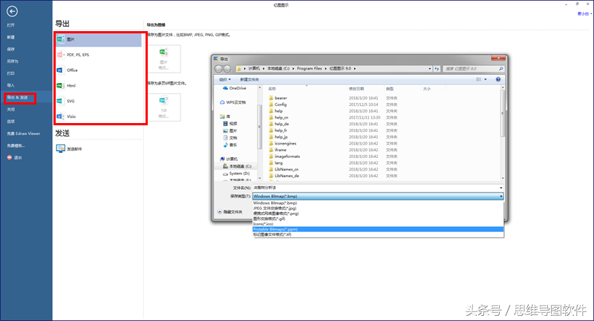Open the help icon in the dialog toolbar
Image resolution: width=594 pixels, height=321 pixels.
pos(499,79)
